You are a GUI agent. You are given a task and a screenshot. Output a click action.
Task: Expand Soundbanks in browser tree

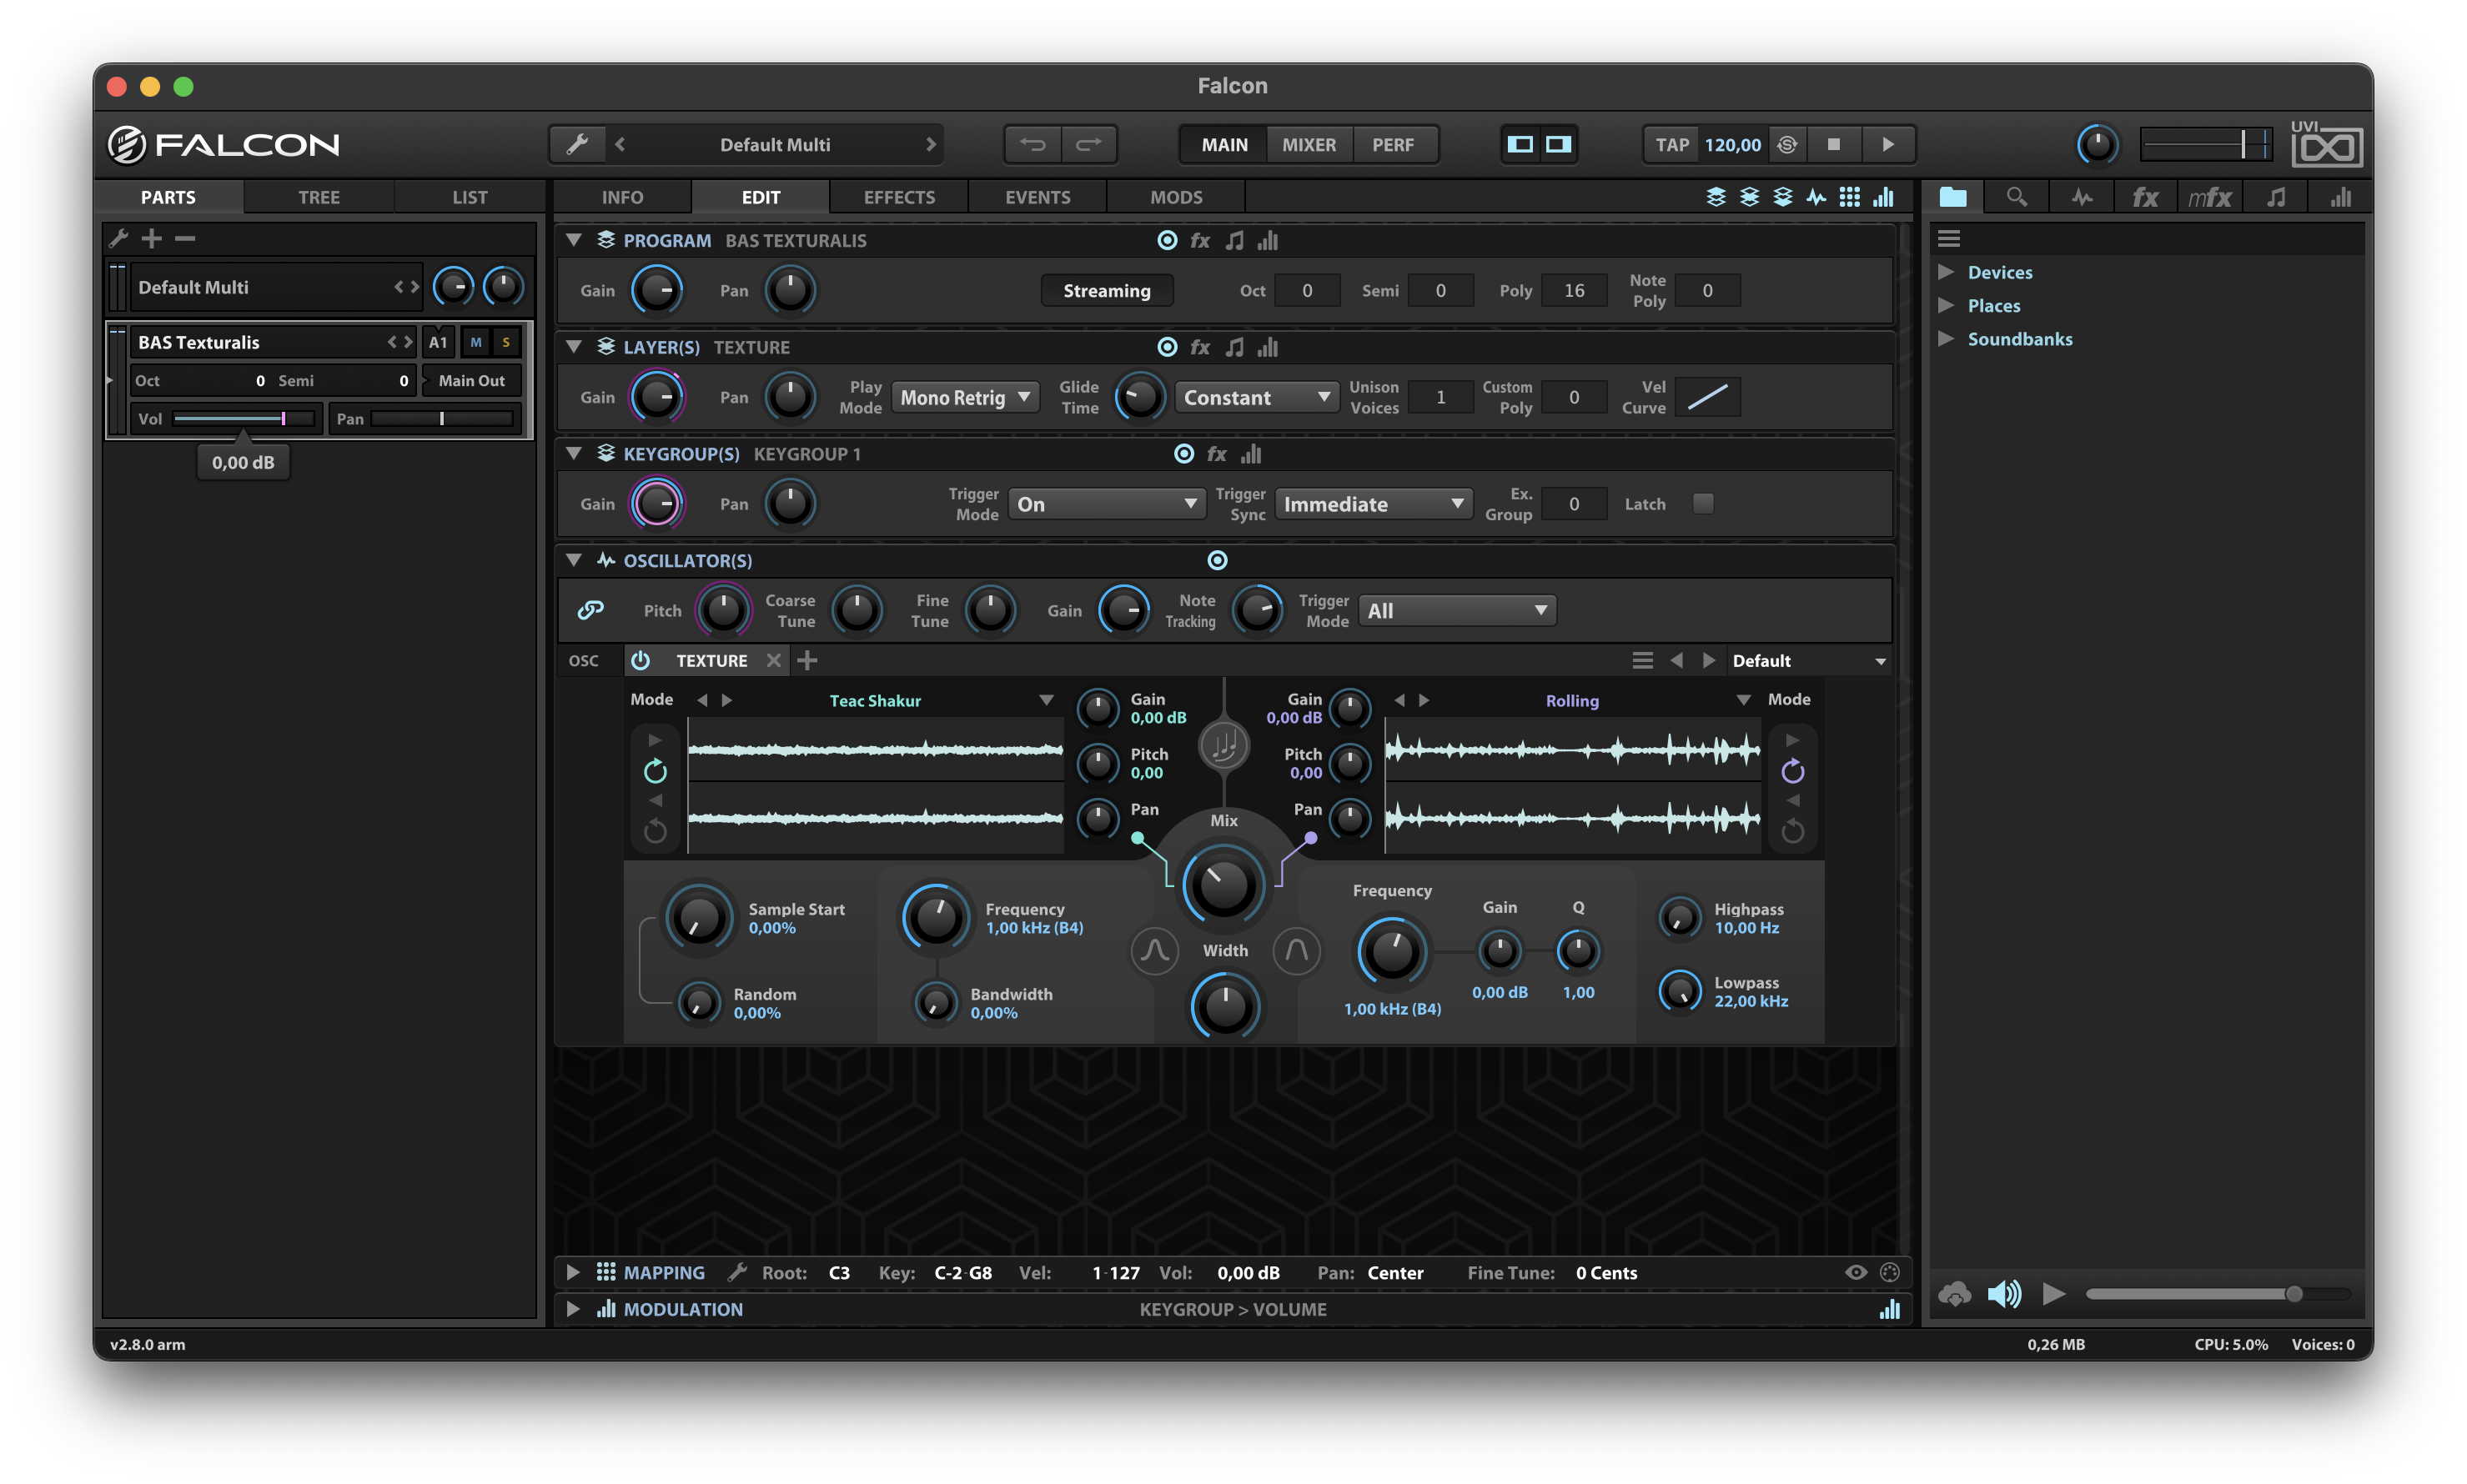click(1946, 339)
